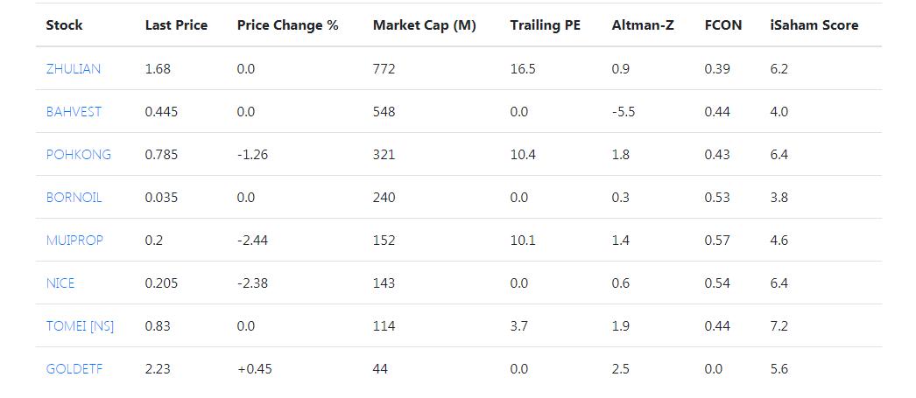
Task: Click ZHULIAN's last price 1.68
Action: (158, 69)
